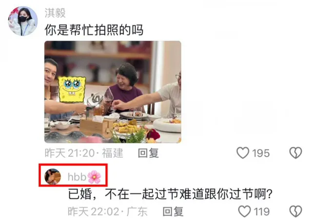Dislike the hbb reply with broken heart

(295, 211)
